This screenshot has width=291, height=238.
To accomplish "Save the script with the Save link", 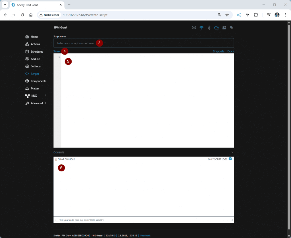I will click(x=56, y=51).
